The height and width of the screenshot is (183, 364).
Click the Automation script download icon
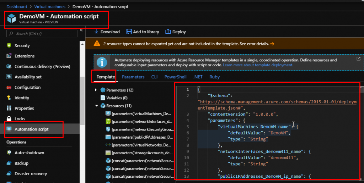pos(9,129)
